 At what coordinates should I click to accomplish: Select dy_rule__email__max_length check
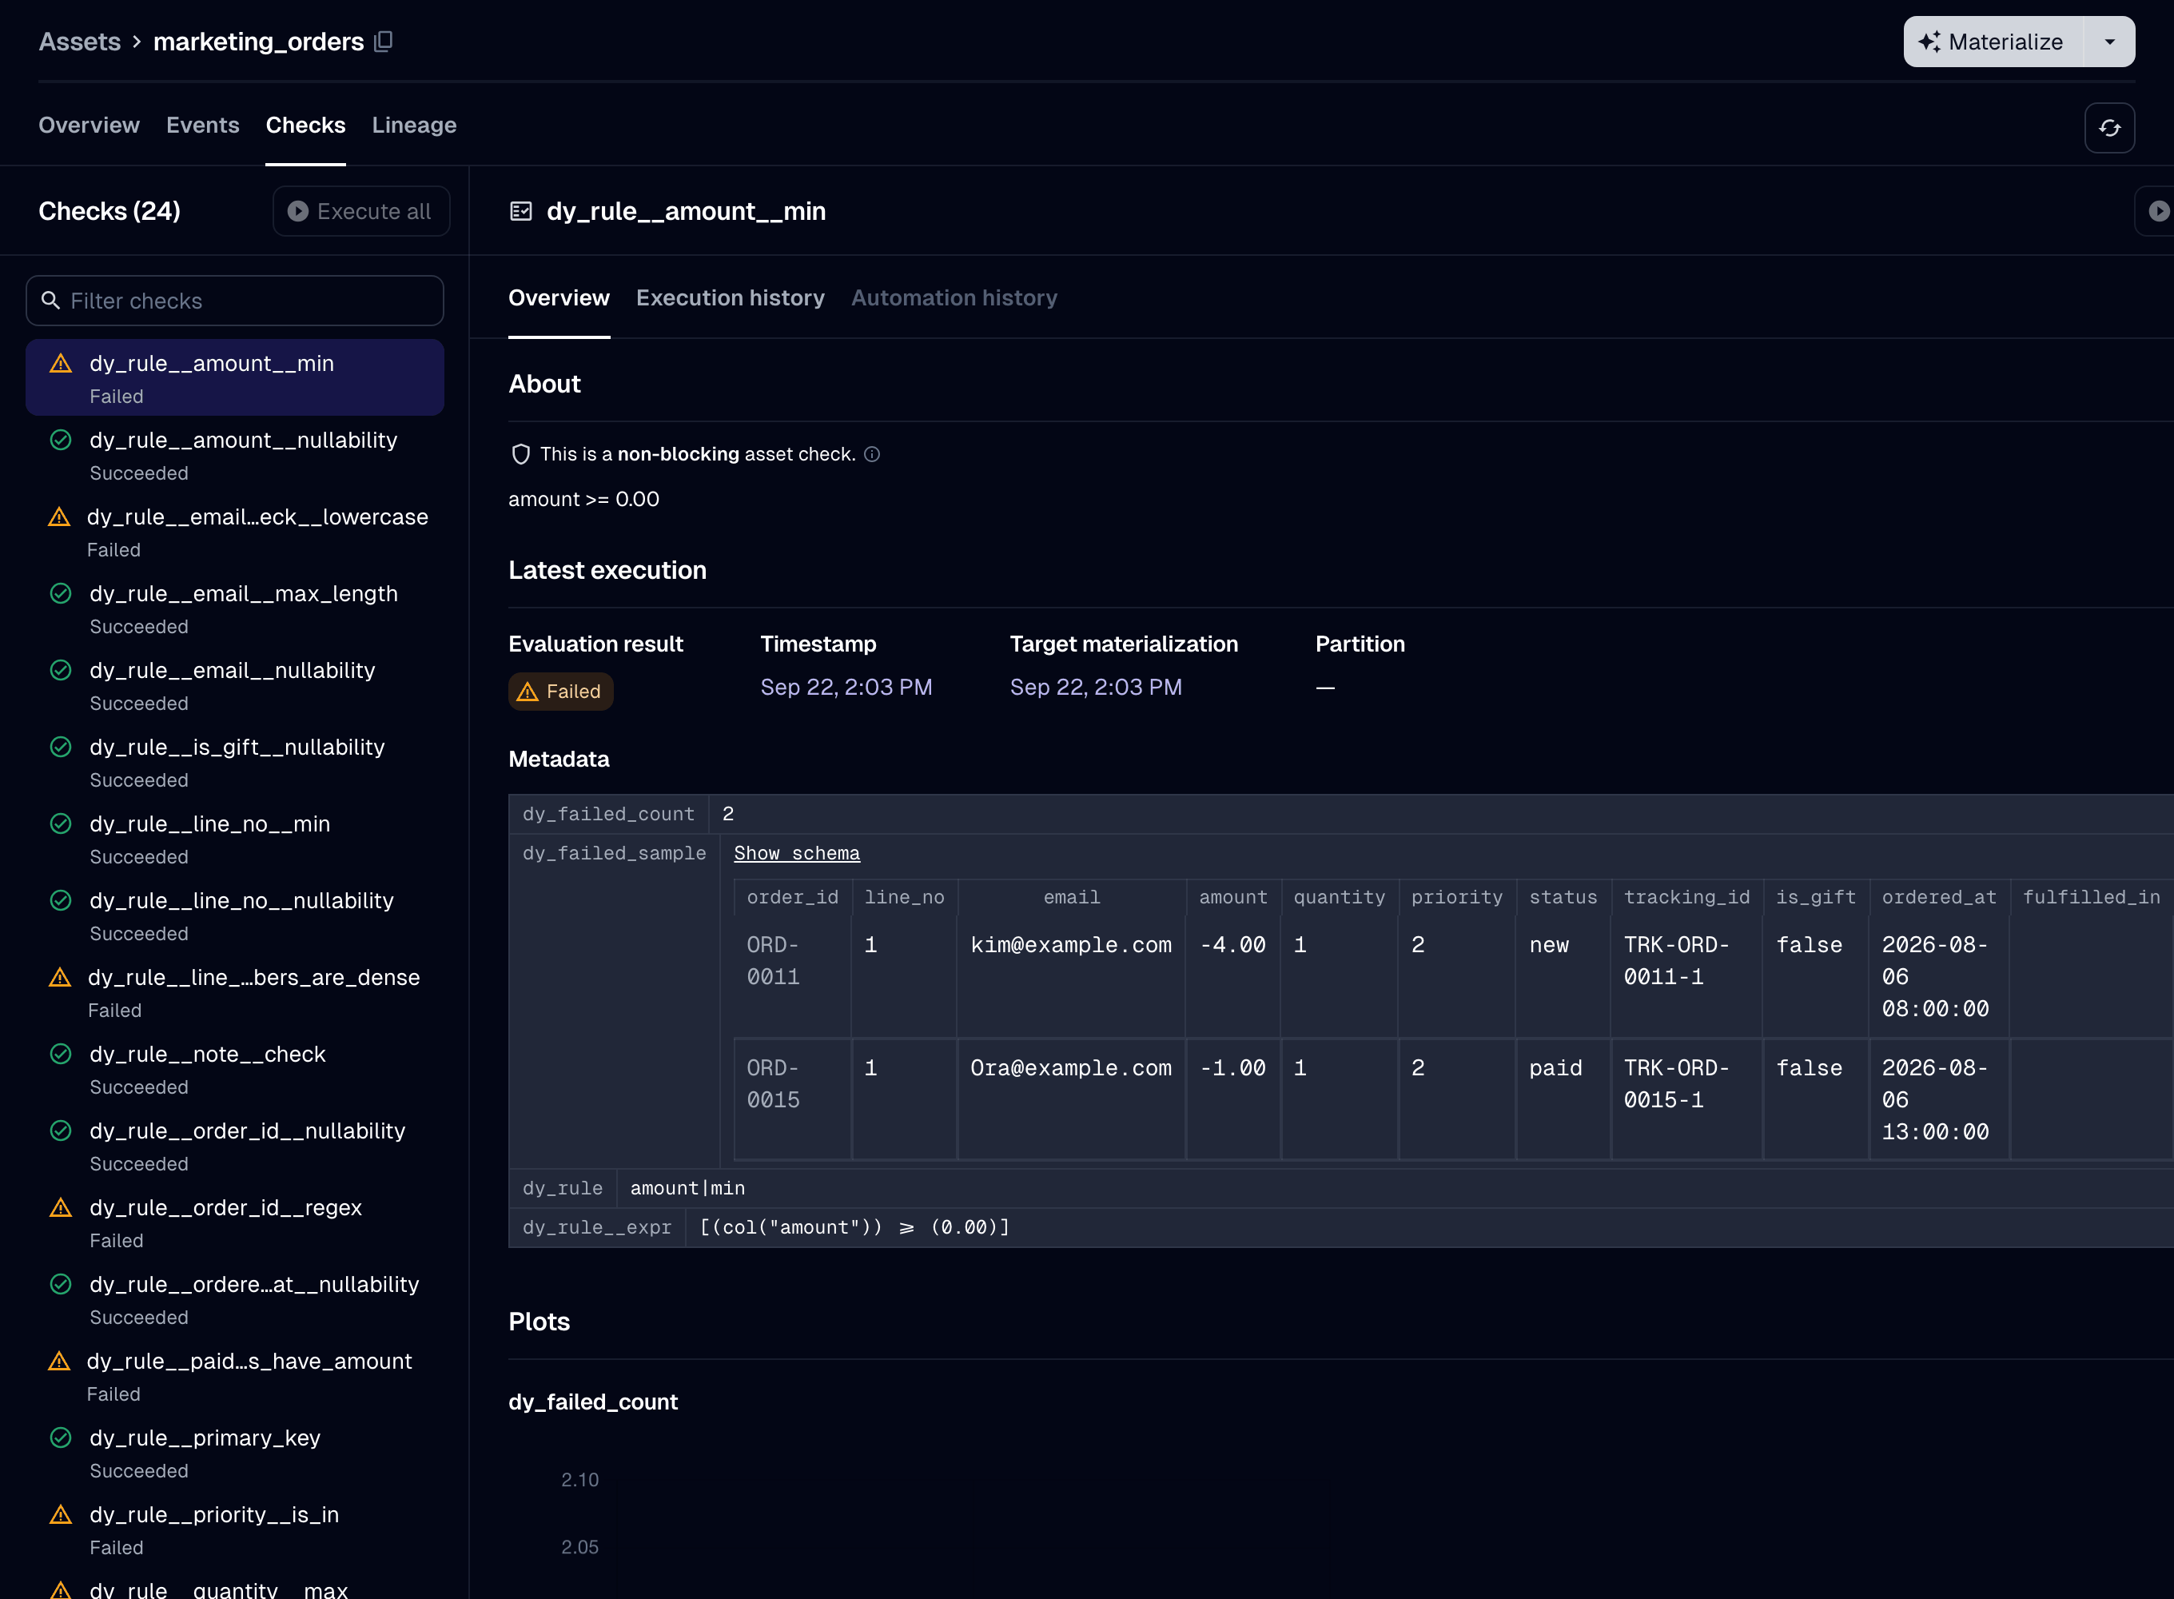click(235, 608)
